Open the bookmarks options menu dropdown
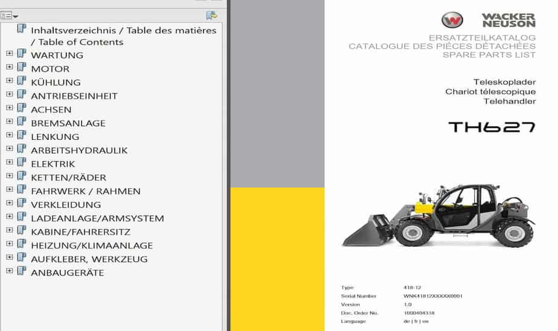The width and height of the screenshot is (558, 331). pyautogui.click(x=10, y=16)
